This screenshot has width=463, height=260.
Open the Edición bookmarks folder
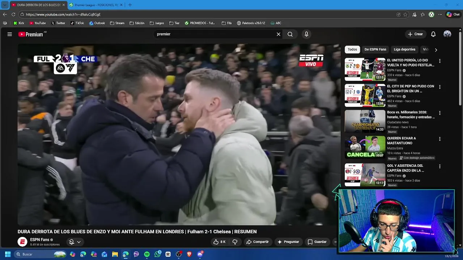coord(137,23)
